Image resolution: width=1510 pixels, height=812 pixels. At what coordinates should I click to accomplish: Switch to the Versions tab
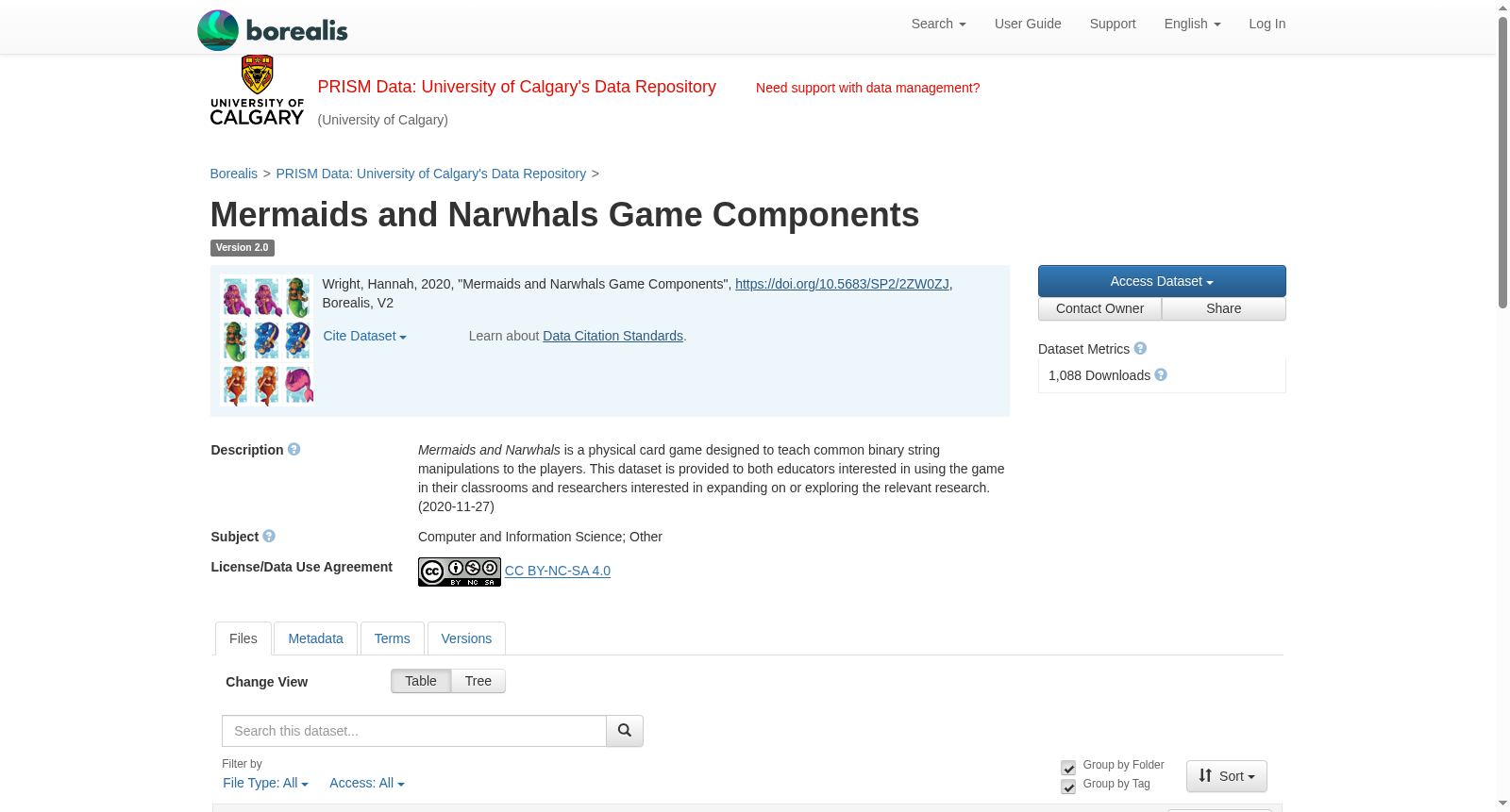(466, 638)
